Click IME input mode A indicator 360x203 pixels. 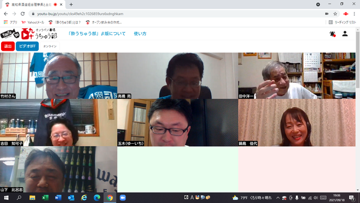click(192, 197)
